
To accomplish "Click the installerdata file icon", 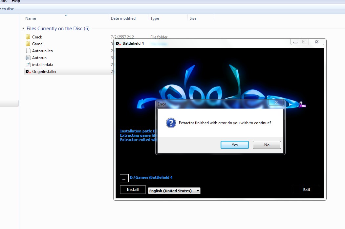I will (28, 65).
